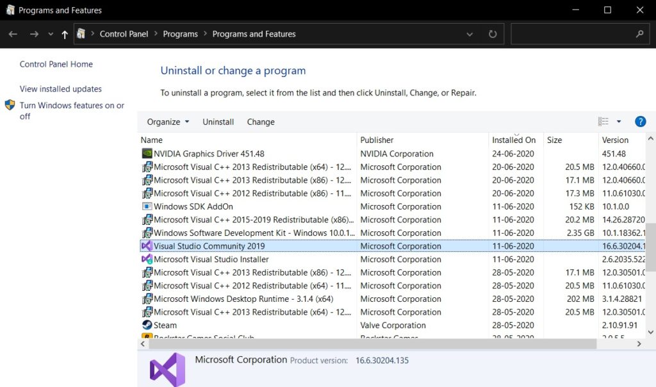This screenshot has width=656, height=387.
Task: Click inside the search box
Action: pos(573,34)
